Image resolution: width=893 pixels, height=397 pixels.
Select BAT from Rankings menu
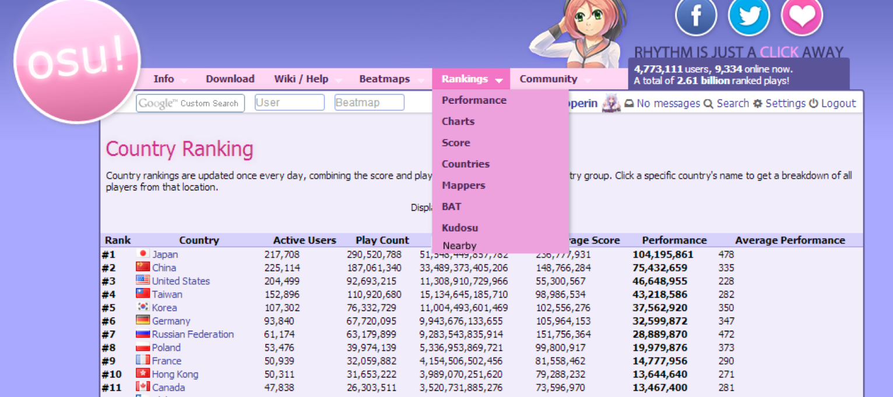click(x=451, y=206)
